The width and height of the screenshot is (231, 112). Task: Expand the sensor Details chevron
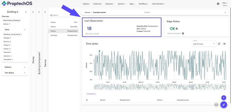[x=225, y=12]
